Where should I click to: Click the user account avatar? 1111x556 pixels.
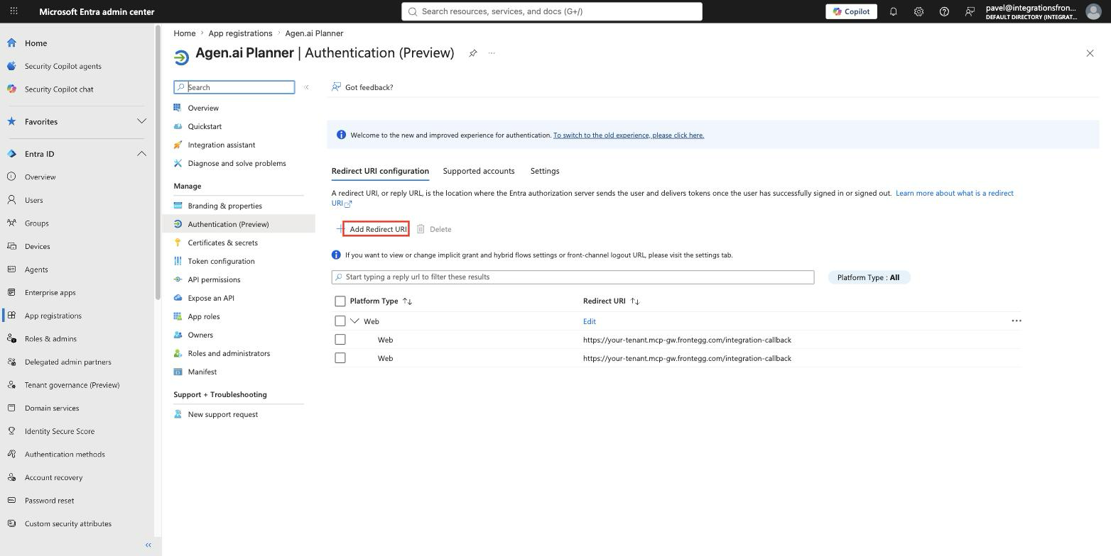1093,11
